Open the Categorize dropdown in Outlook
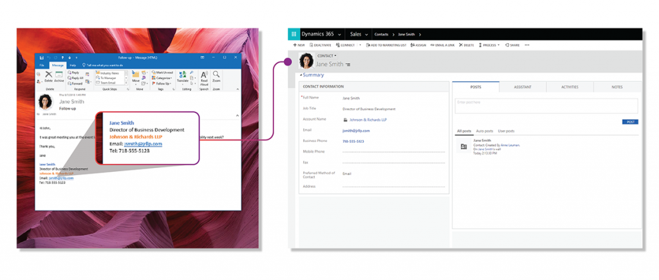The image size is (659, 280). click(162, 78)
